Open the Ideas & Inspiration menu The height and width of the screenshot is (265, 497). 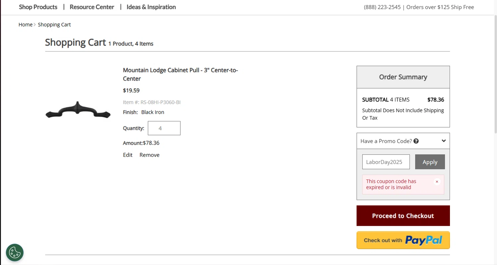click(151, 7)
